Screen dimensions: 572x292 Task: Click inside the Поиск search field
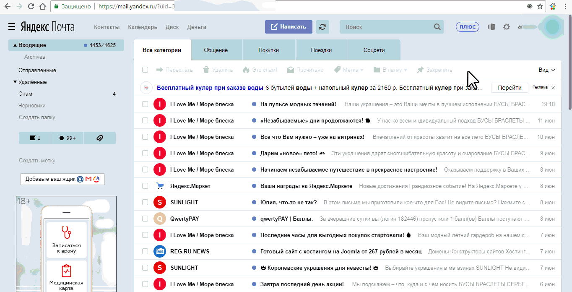coord(386,27)
